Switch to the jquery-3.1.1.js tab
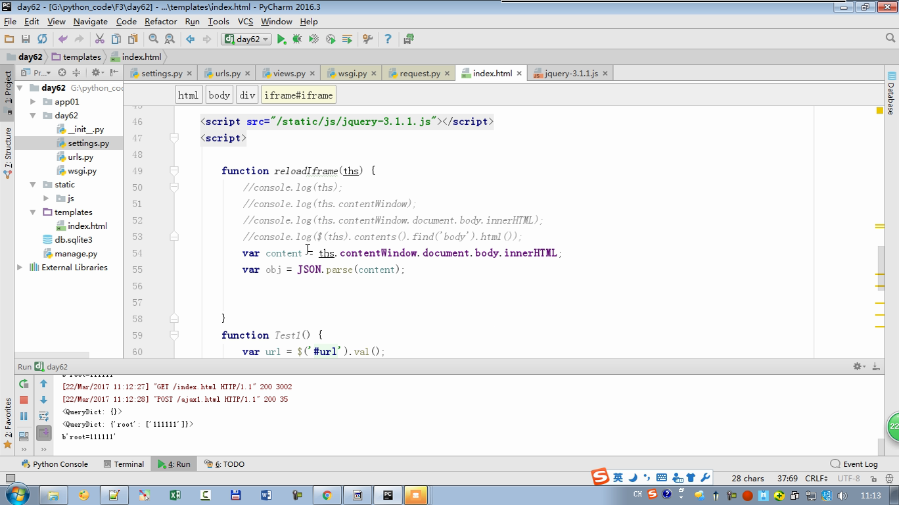This screenshot has height=505, width=899. [x=571, y=74]
